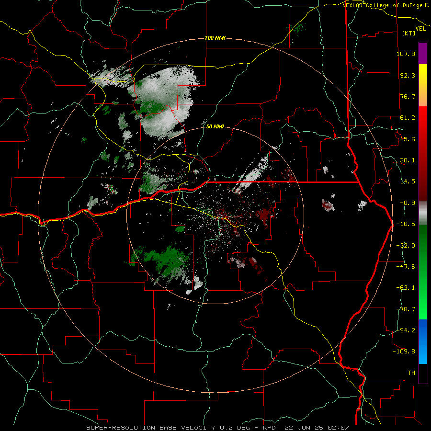Click the -0.9 velocity scale value
This screenshot has width=431, height=431.
pyautogui.click(x=408, y=203)
